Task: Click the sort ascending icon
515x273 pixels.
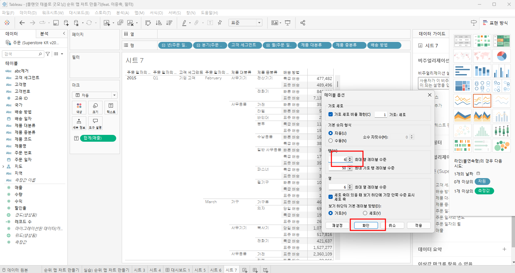Action: tap(159, 23)
